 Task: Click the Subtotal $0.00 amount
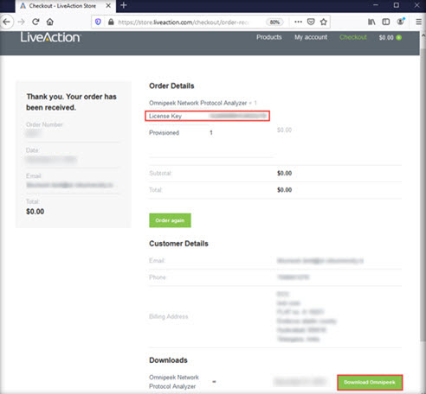click(x=285, y=173)
